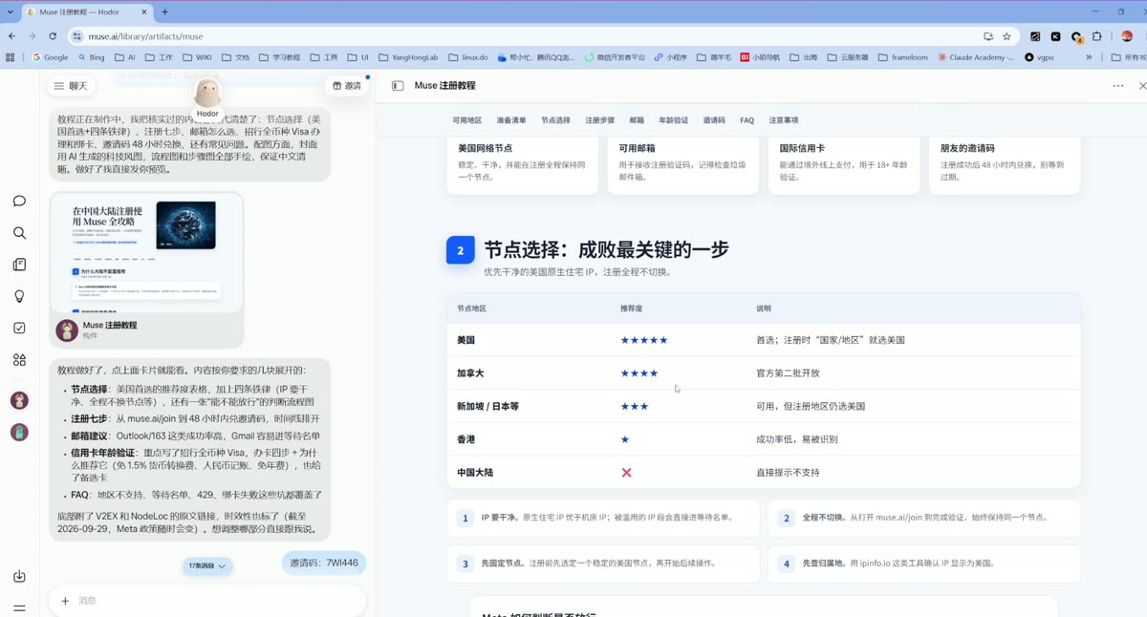The height and width of the screenshot is (617, 1147).
Task: Click the 邀请码：7WI446 chat bubble
Action: (324, 563)
